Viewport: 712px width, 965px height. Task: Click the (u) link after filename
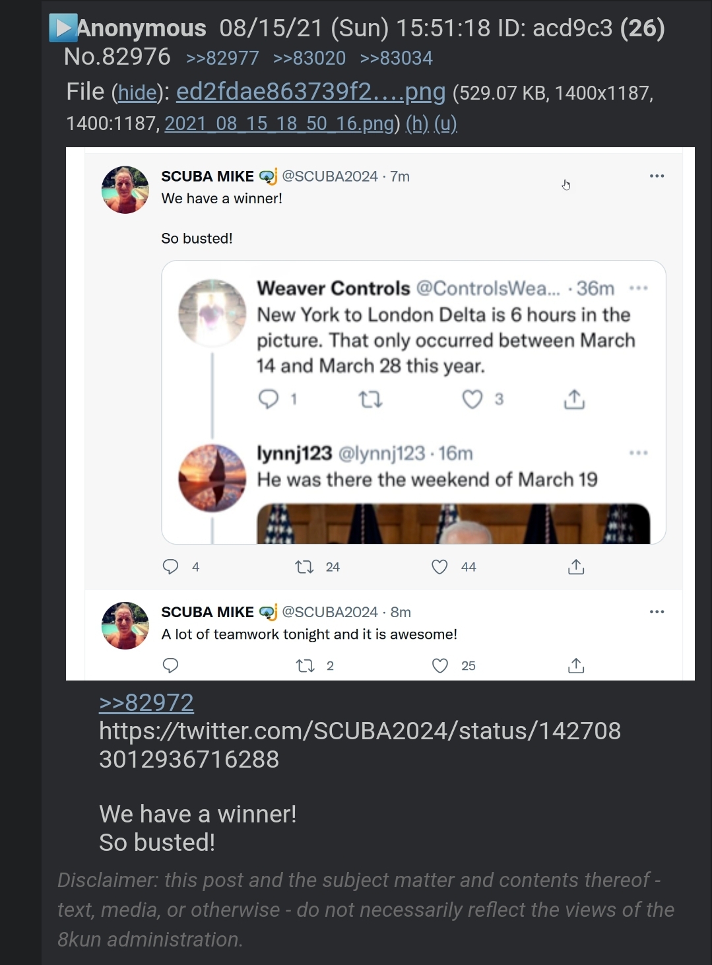click(x=445, y=123)
